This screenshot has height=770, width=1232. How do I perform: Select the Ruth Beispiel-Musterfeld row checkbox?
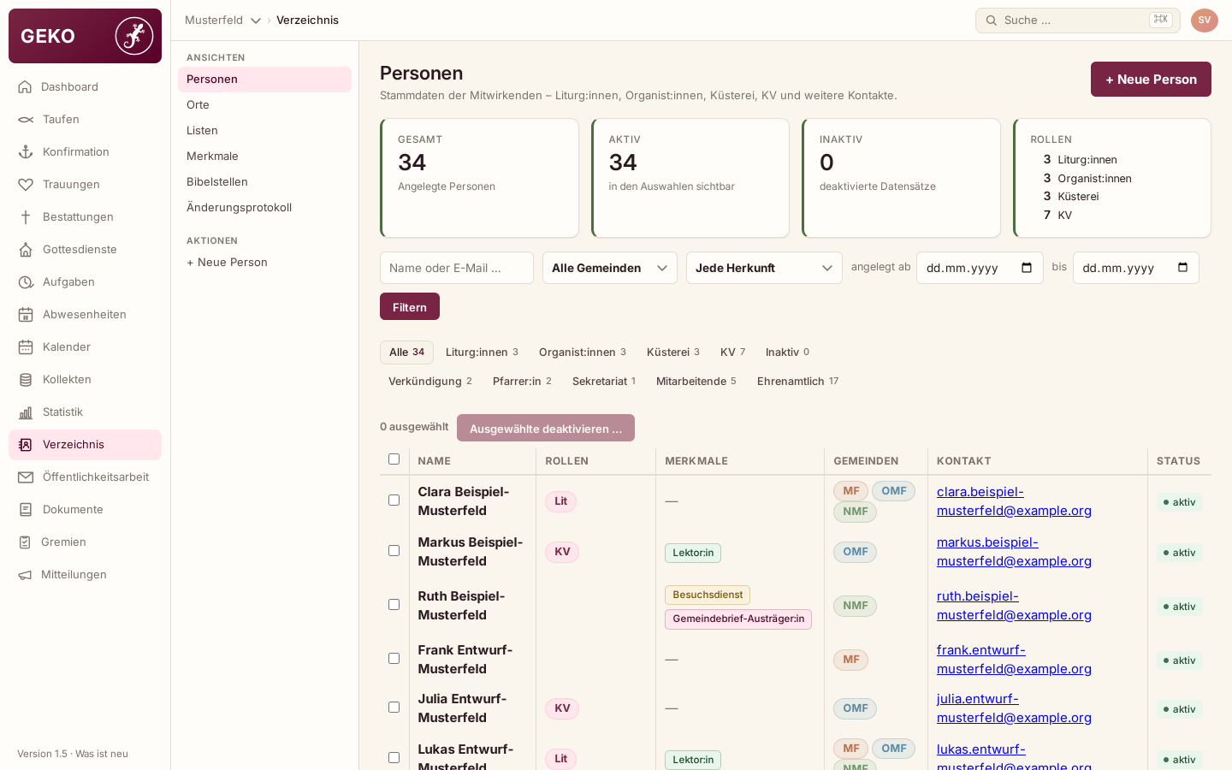click(x=394, y=605)
